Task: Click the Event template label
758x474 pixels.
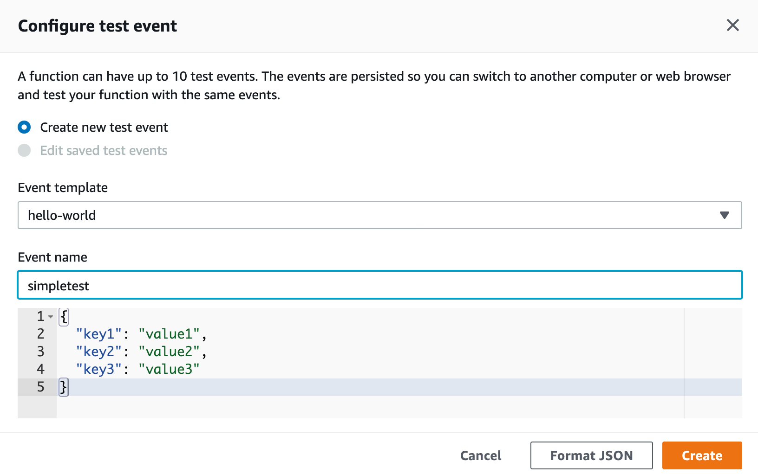Action: click(62, 187)
